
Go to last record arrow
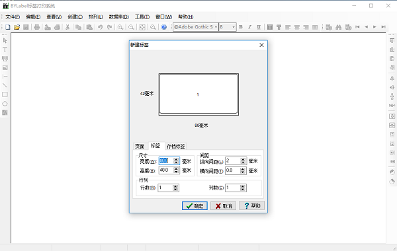384,27
